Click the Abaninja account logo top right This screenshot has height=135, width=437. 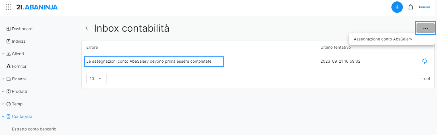pyautogui.click(x=424, y=7)
